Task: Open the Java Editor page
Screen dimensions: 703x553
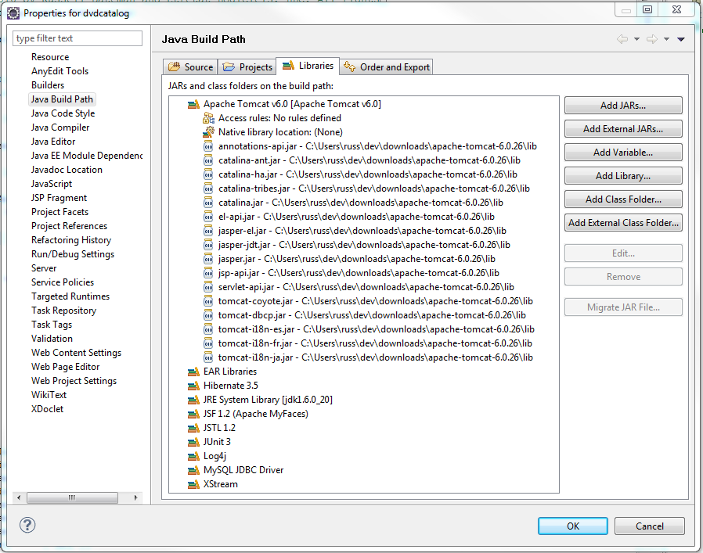Action: tap(53, 142)
